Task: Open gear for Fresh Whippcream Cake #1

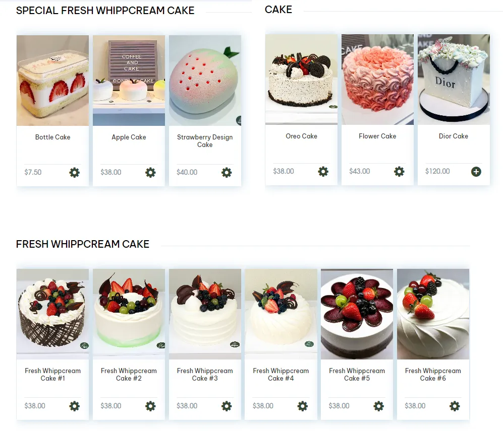Action: 75,406
